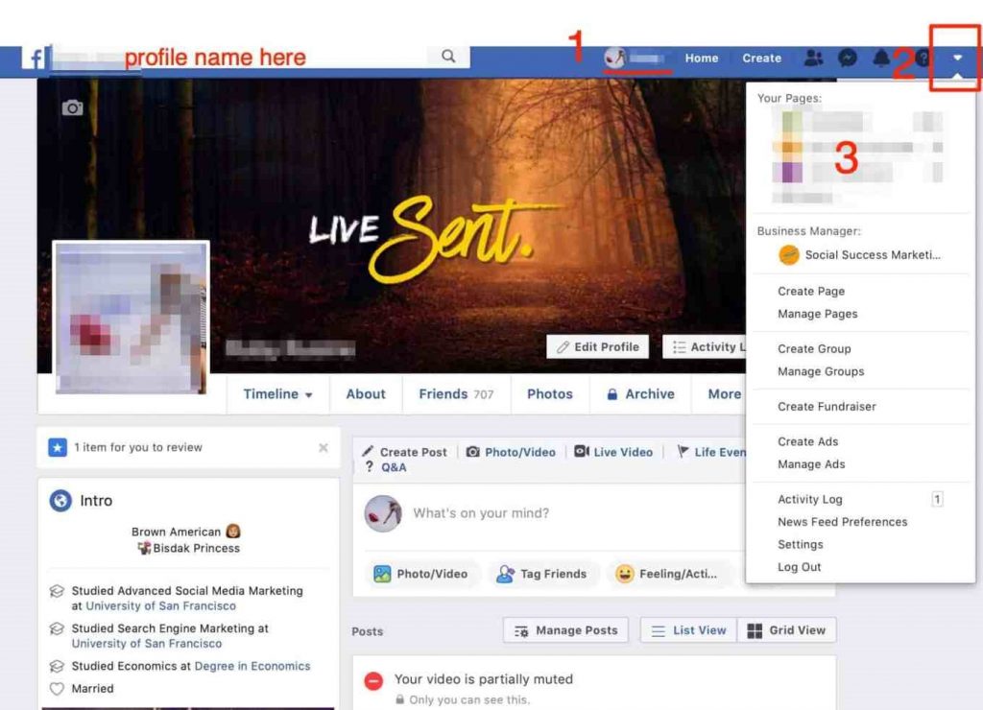This screenshot has width=983, height=710.
Task: Click the camera icon on cover photo
Action: 72,108
